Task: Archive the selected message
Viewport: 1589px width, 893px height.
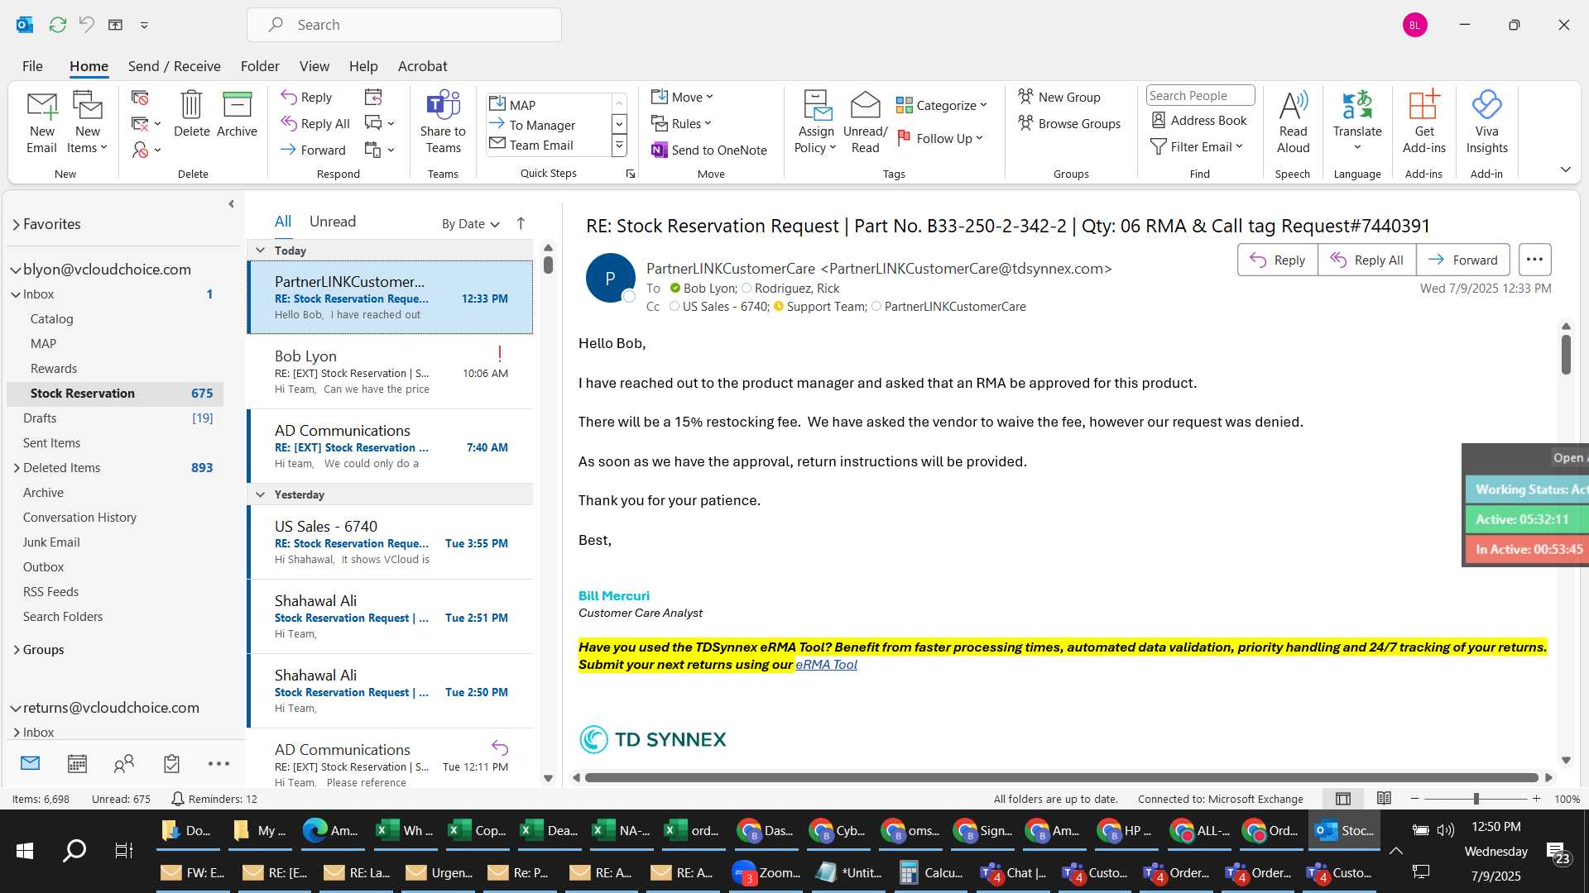Action: (x=237, y=114)
